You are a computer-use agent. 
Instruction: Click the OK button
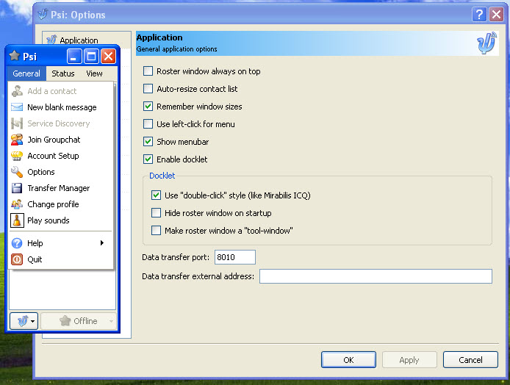348,359
